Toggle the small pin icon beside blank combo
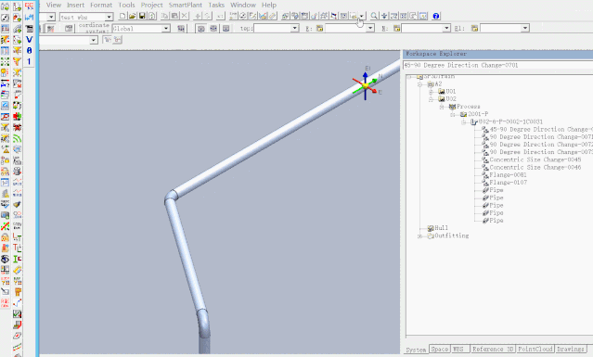This screenshot has height=357, width=593. click(108, 39)
